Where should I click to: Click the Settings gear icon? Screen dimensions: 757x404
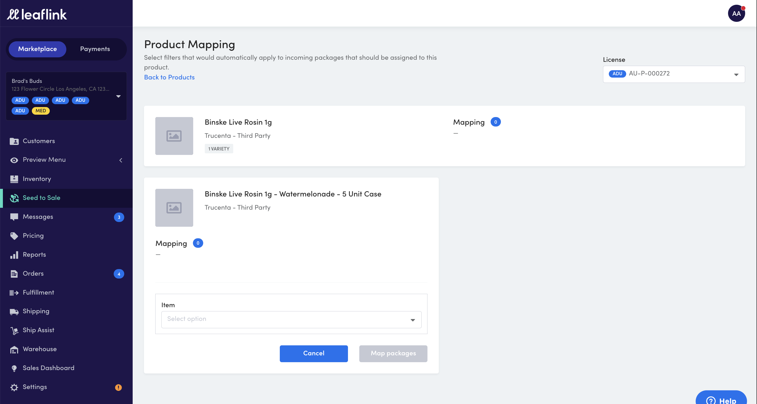[x=14, y=387]
